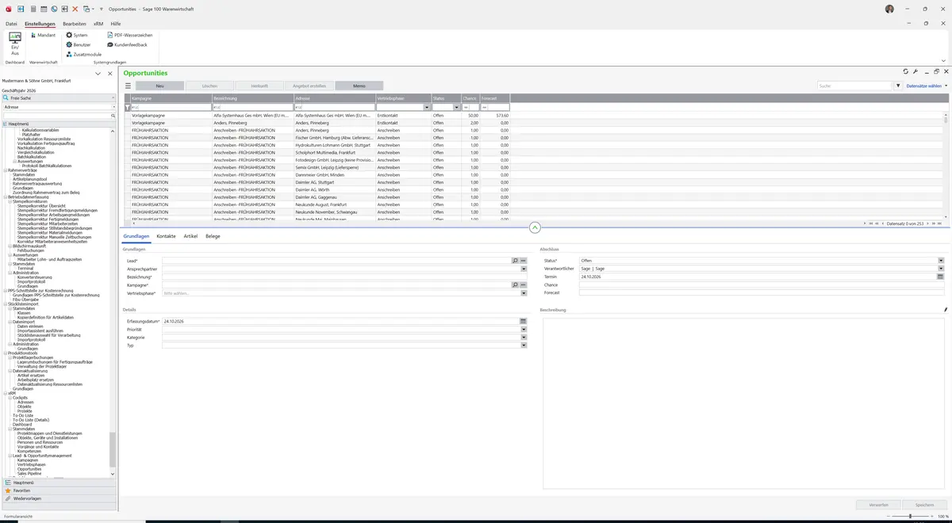
Task: Open the Datei menu
Action: [x=11, y=24]
